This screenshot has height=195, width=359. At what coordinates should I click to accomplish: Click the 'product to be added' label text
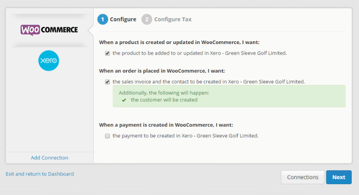[x=199, y=53]
